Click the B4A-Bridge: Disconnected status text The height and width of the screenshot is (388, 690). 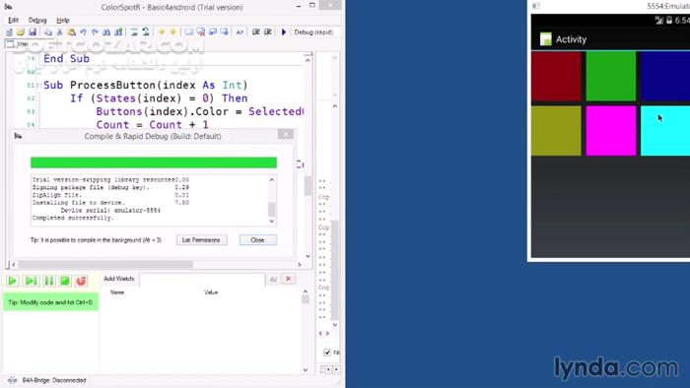pos(54,380)
